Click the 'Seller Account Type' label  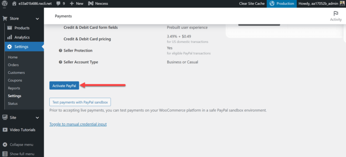pyautogui.click(x=81, y=62)
